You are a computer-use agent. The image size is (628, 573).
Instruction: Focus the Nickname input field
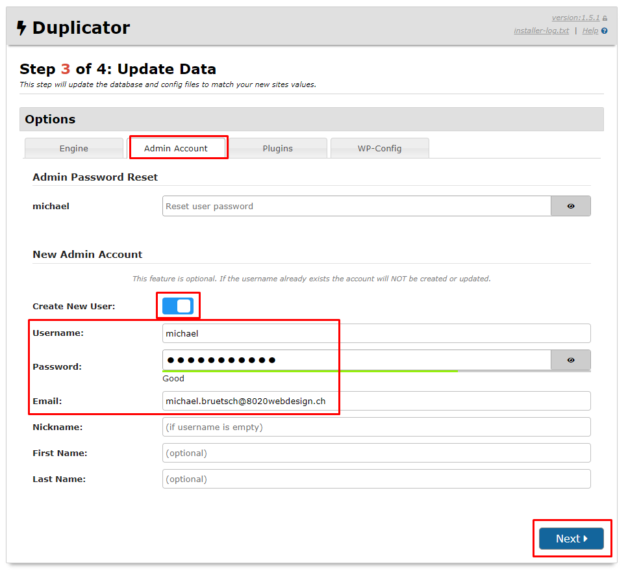pyautogui.click(x=376, y=427)
